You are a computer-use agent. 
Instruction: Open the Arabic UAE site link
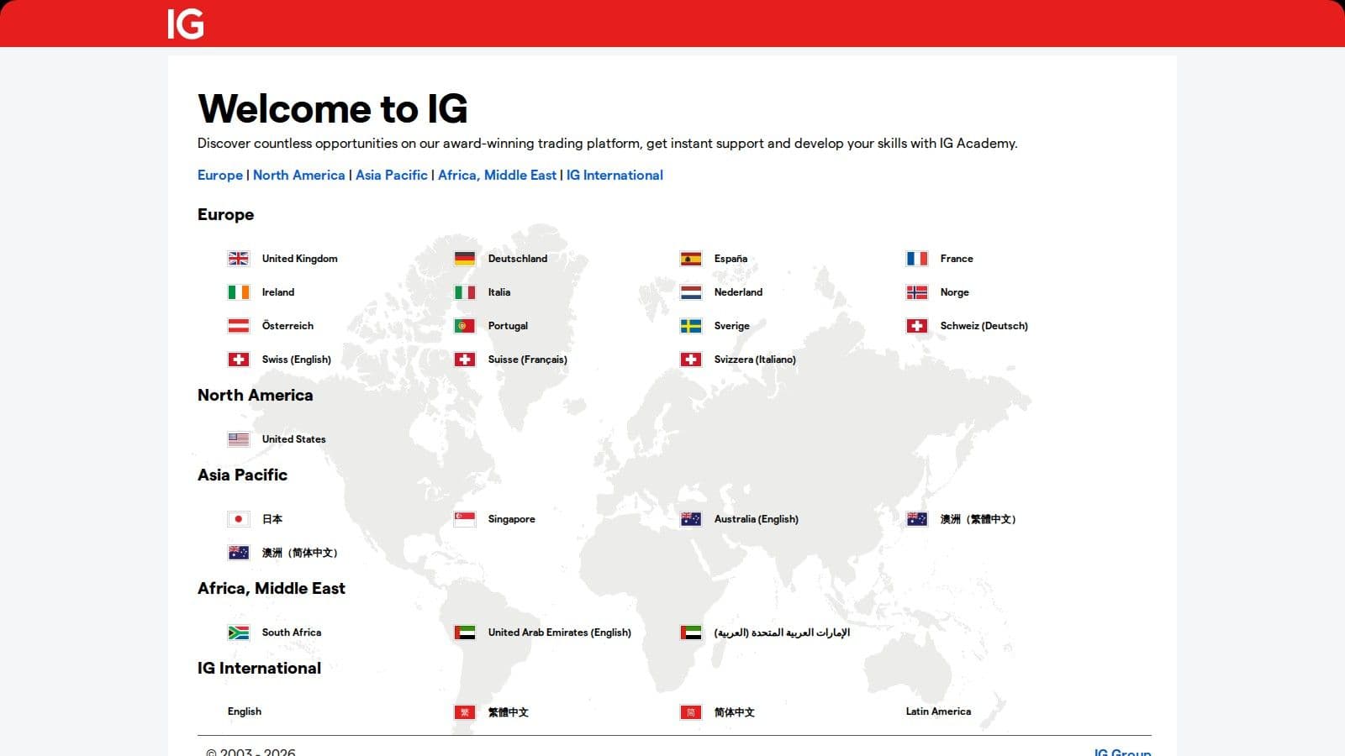782,633
